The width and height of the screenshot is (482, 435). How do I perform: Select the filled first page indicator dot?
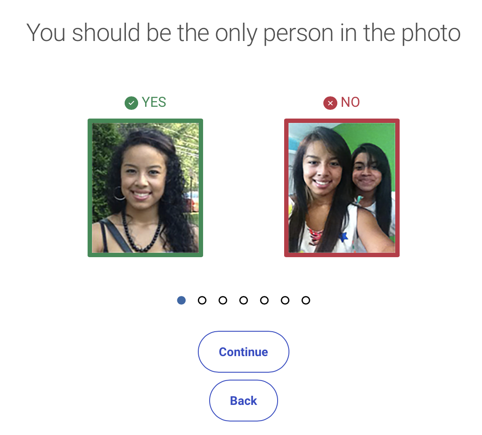click(x=181, y=300)
